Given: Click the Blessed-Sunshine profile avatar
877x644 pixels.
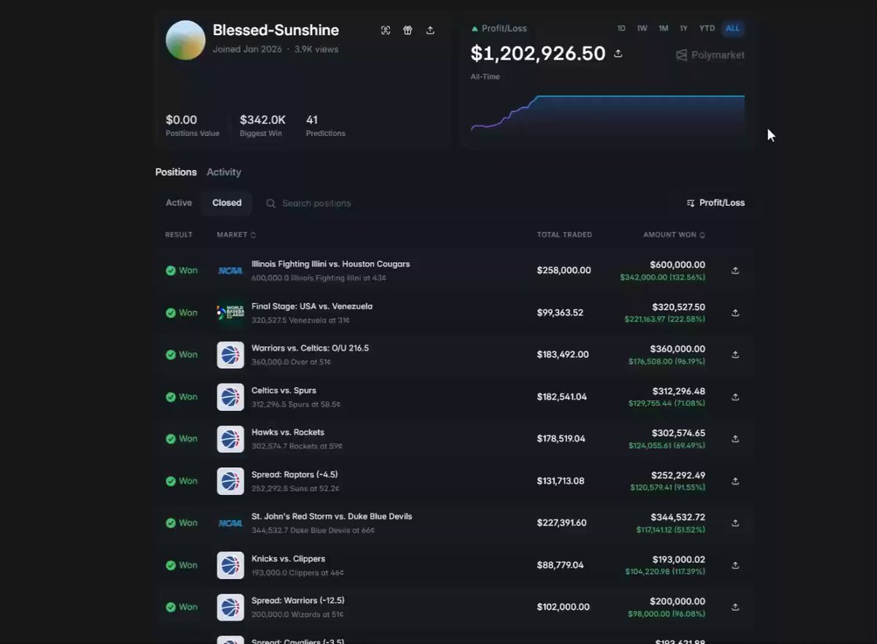Looking at the screenshot, I should 186,40.
